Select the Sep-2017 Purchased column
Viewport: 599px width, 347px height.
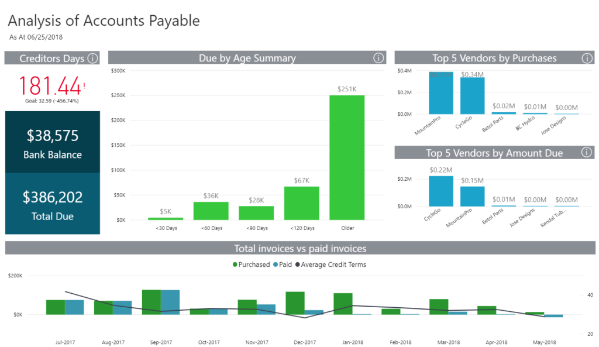click(x=152, y=301)
